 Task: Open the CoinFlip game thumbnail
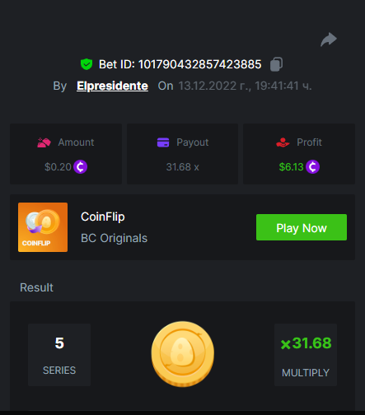pyautogui.click(x=43, y=227)
